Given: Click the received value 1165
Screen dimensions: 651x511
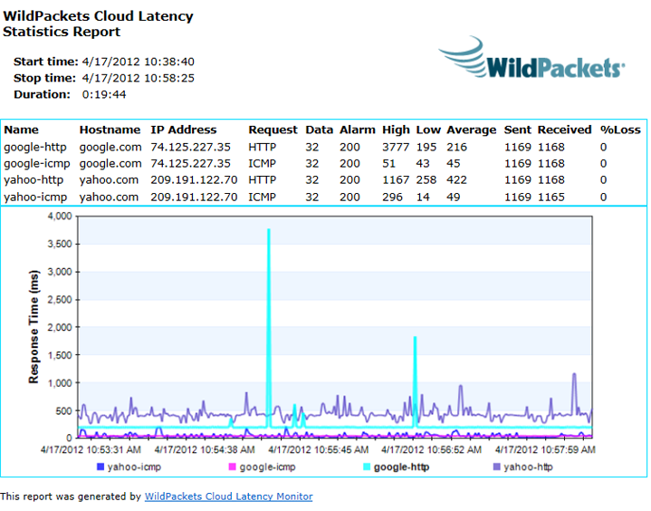Looking at the screenshot, I should [551, 197].
